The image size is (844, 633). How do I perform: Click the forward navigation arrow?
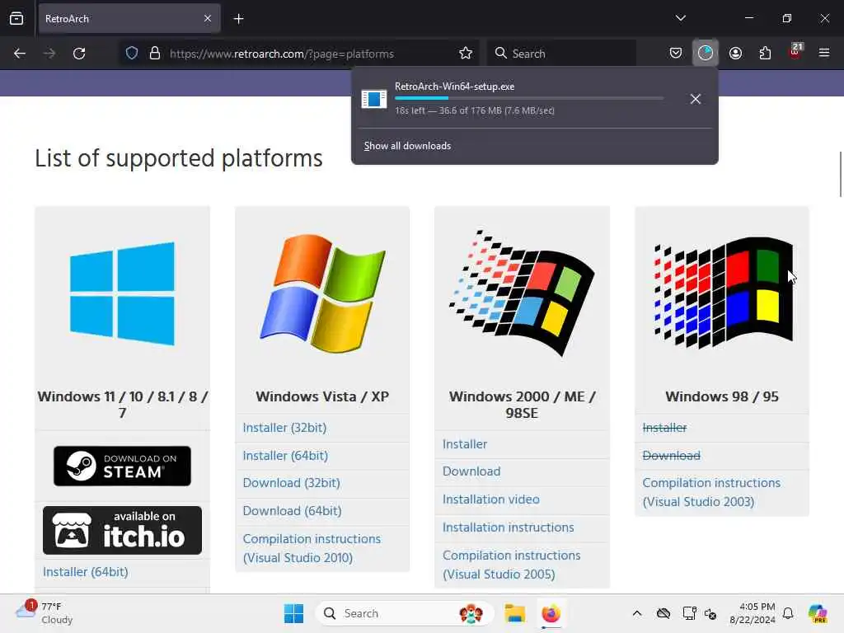49,54
